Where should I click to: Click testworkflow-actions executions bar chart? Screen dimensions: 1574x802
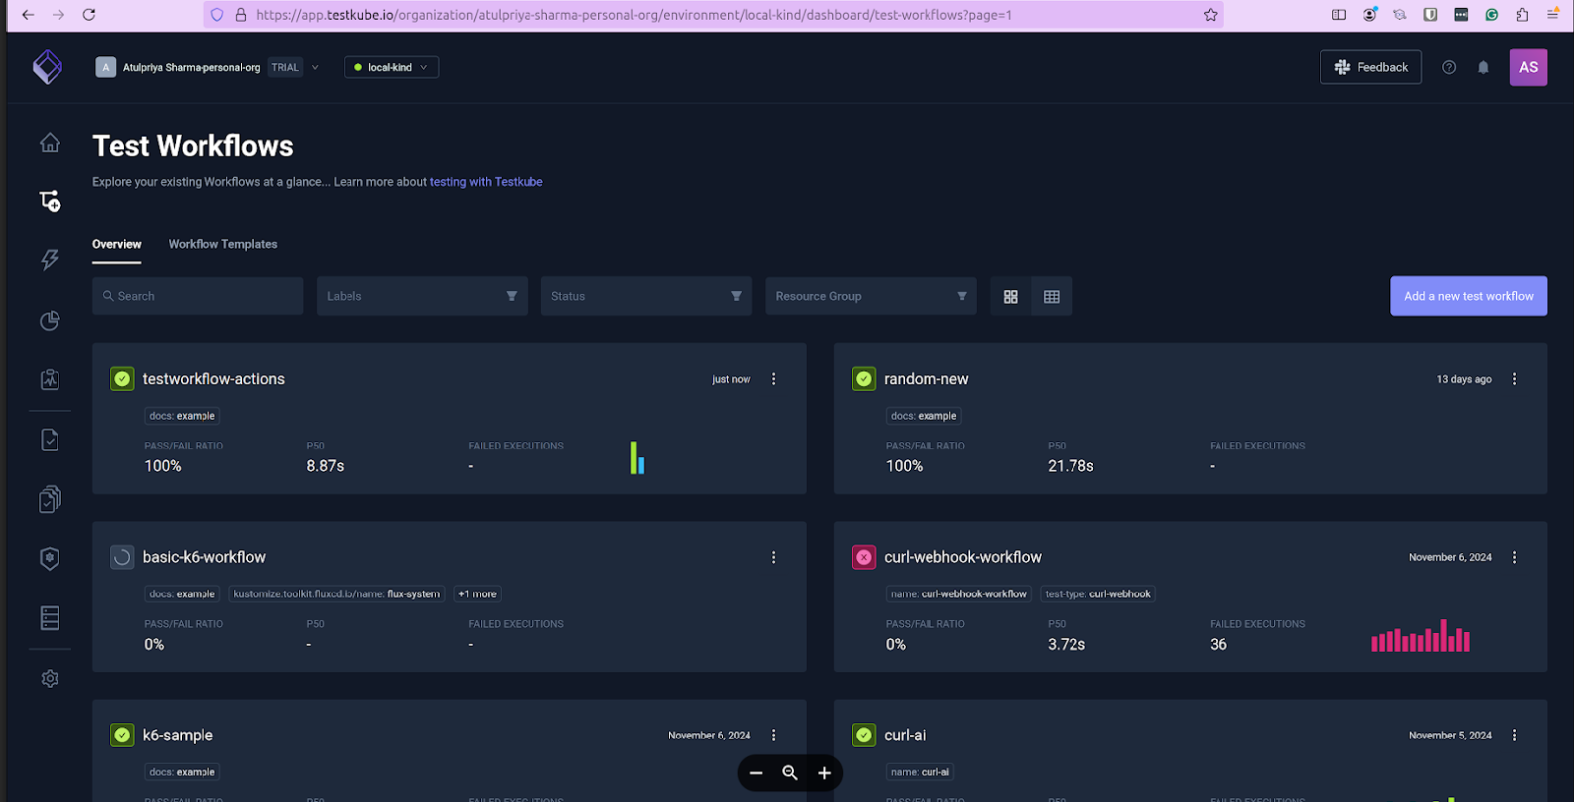[x=637, y=458]
